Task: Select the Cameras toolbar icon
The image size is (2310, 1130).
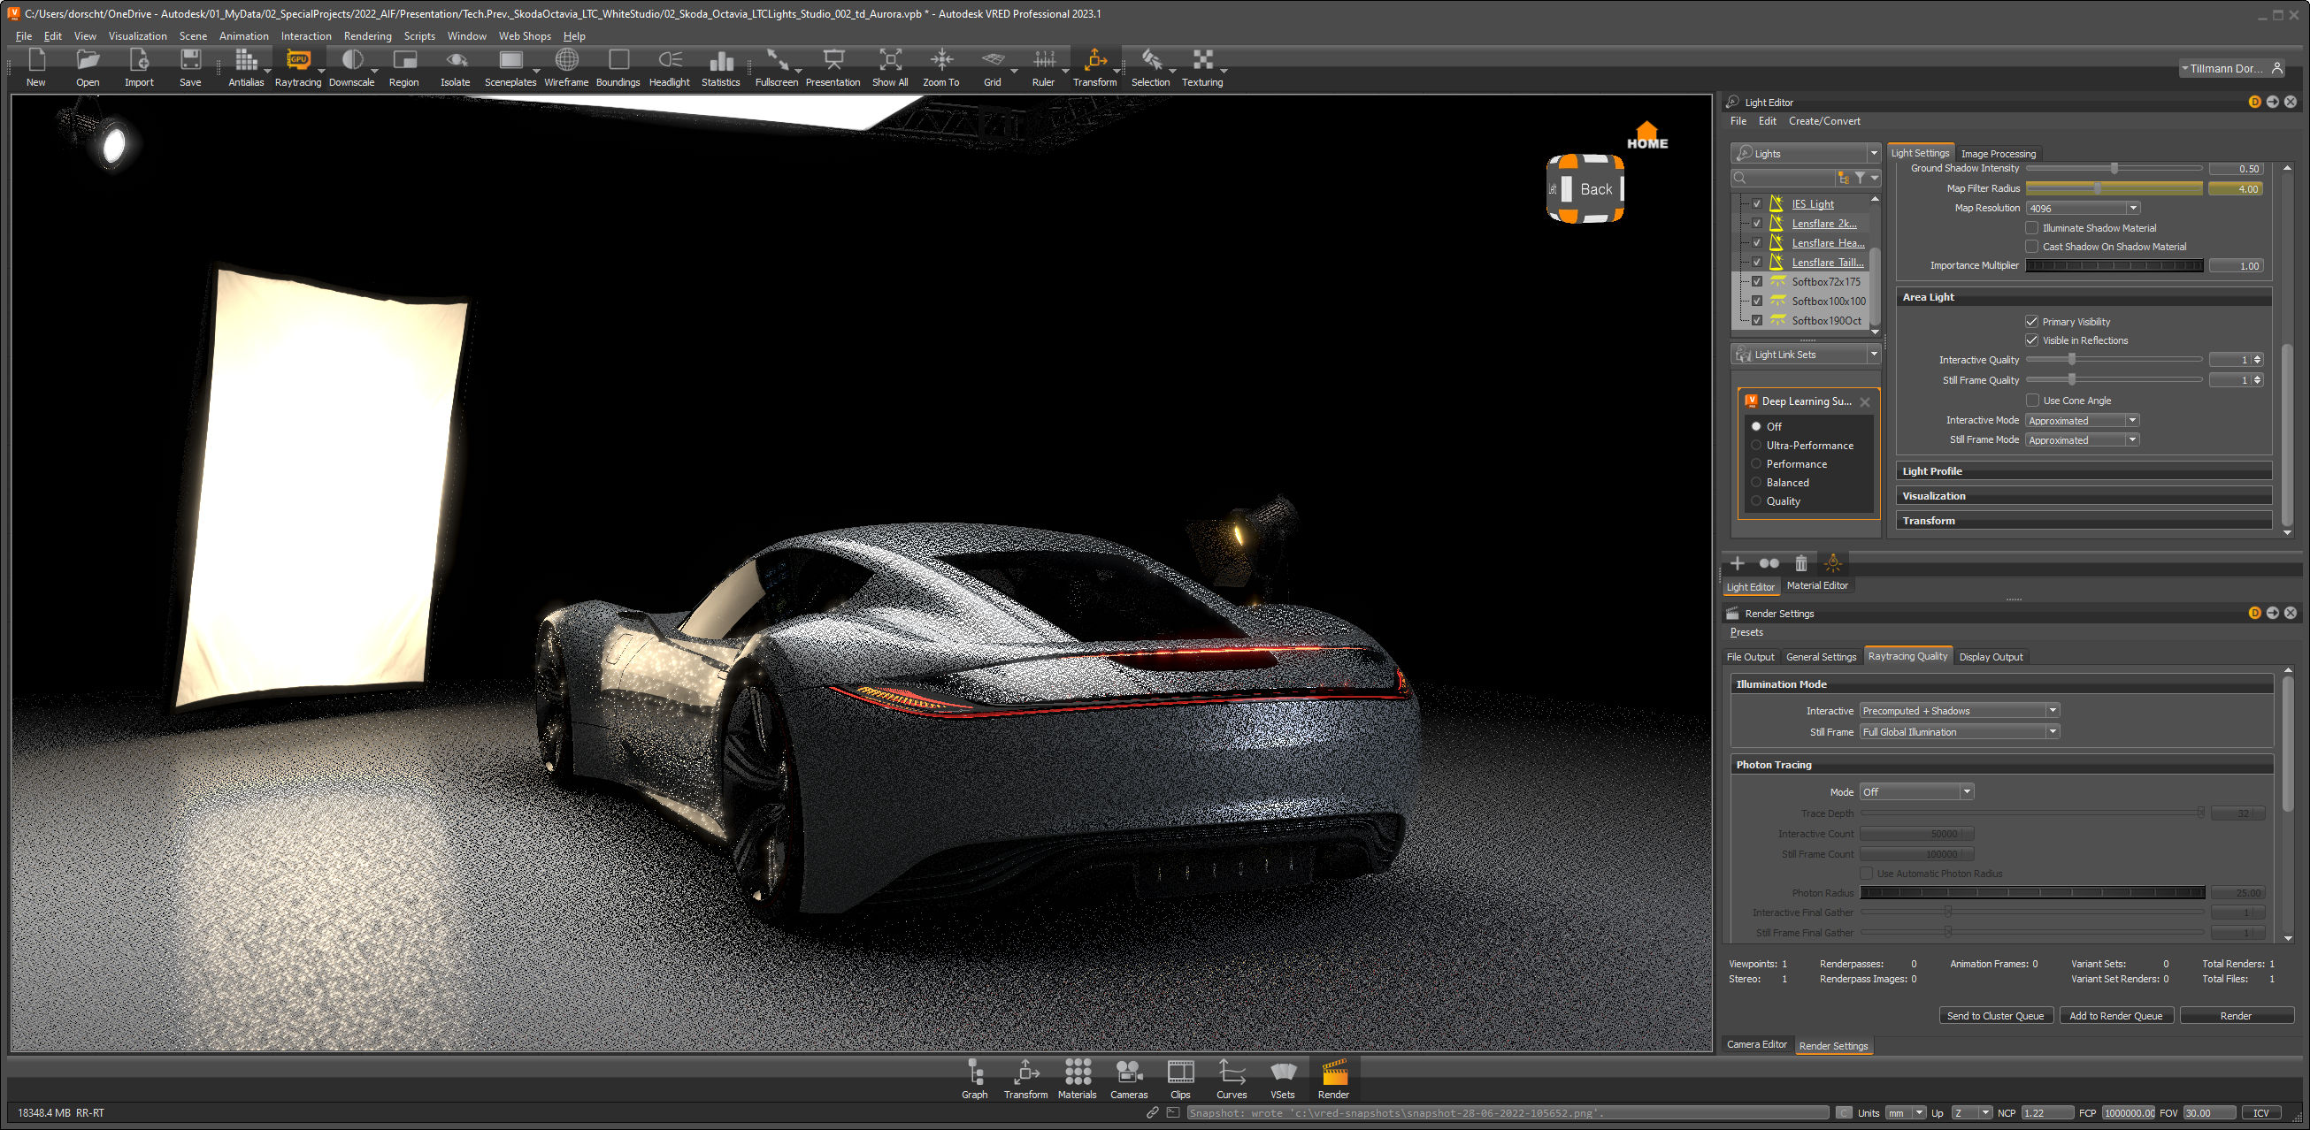Action: pyautogui.click(x=1127, y=1077)
